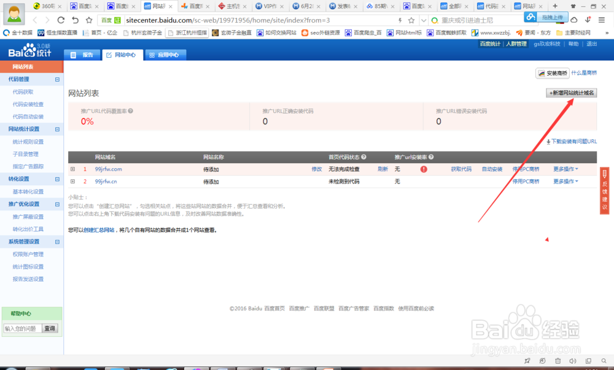614x370 pixels.
Task: Click the lightning speed-mode icon in address bar
Action: (400, 20)
